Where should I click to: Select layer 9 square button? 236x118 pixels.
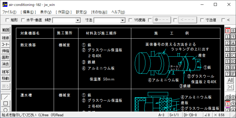tap(233, 37)
